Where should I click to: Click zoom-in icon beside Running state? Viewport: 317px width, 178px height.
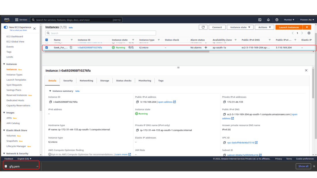130,47
